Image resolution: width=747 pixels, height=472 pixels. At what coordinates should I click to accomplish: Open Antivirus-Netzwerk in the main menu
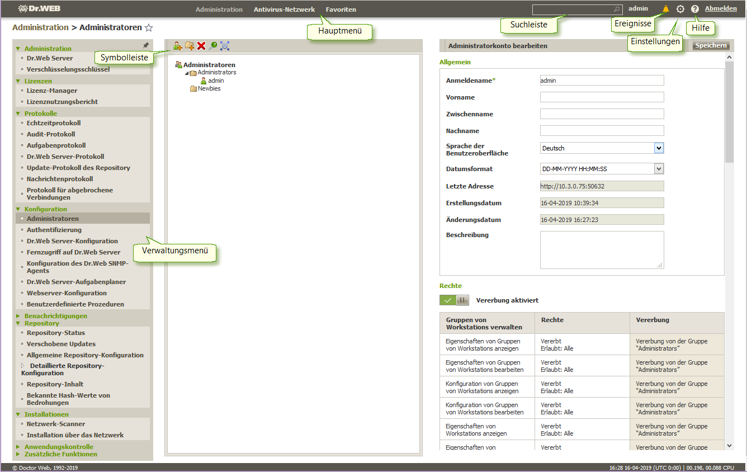(x=284, y=10)
